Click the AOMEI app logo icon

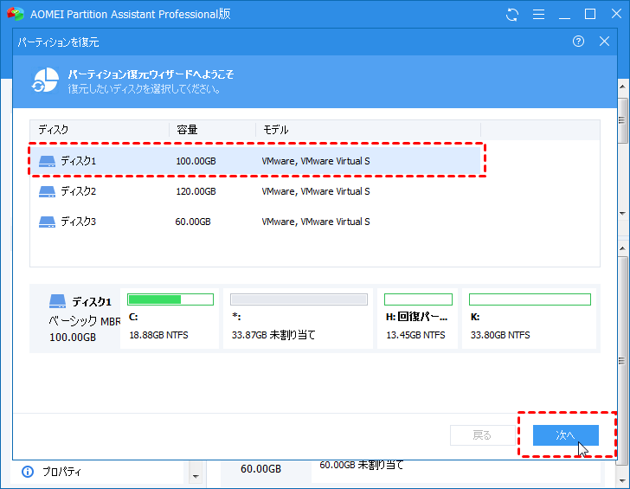coord(16,14)
